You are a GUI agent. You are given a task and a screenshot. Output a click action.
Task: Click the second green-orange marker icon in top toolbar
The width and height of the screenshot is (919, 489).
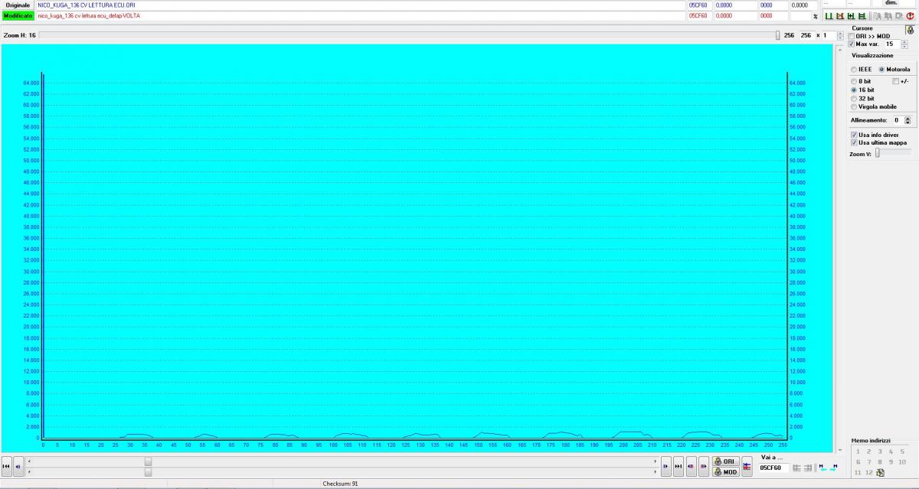click(840, 16)
